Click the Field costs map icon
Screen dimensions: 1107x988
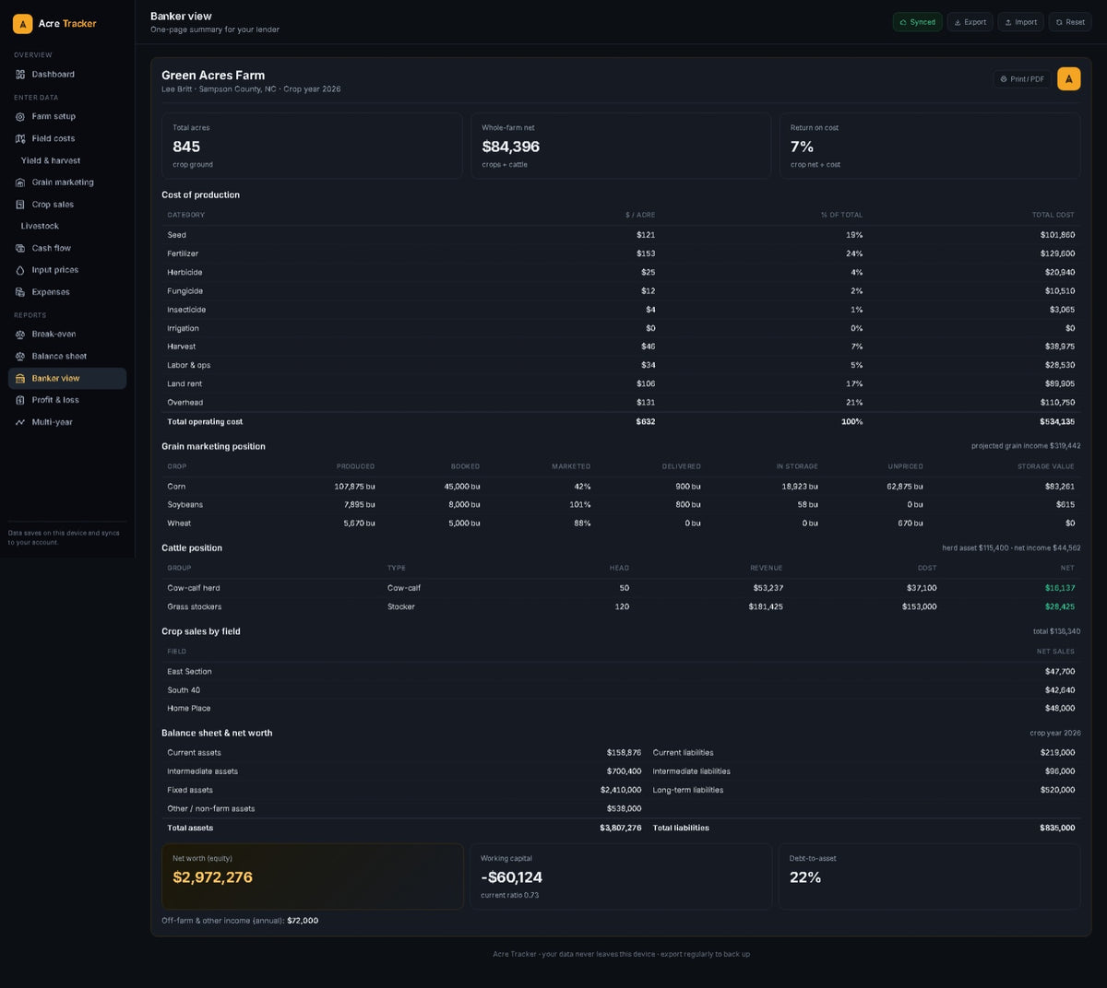20,139
